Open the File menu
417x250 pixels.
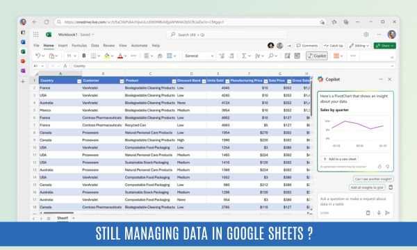click(36, 45)
